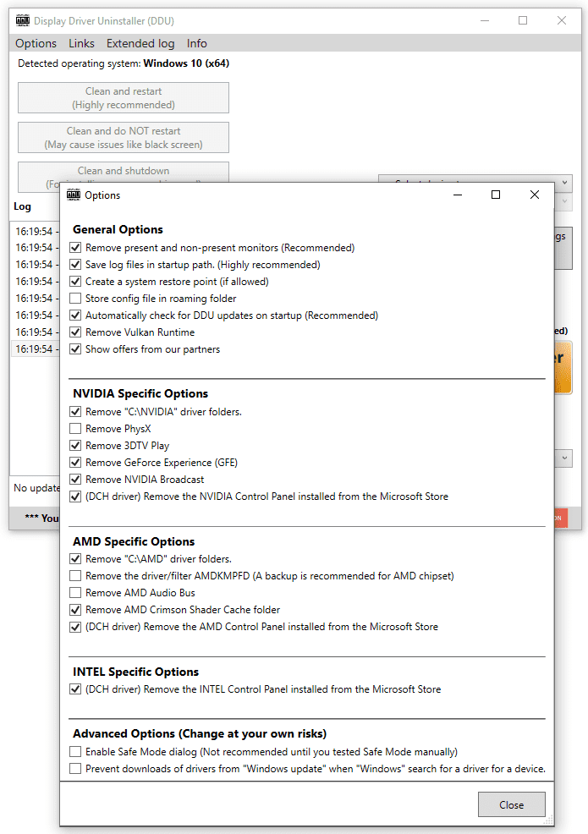588x834 pixels.
Task: Toggle Remove GeForce Experience (GFE)
Action: coord(75,463)
